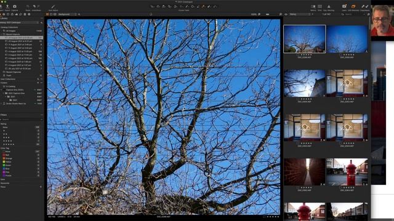Image resolution: width=394 pixels, height=221 pixels.
Task: Click the browser search field
Action: 355,14
